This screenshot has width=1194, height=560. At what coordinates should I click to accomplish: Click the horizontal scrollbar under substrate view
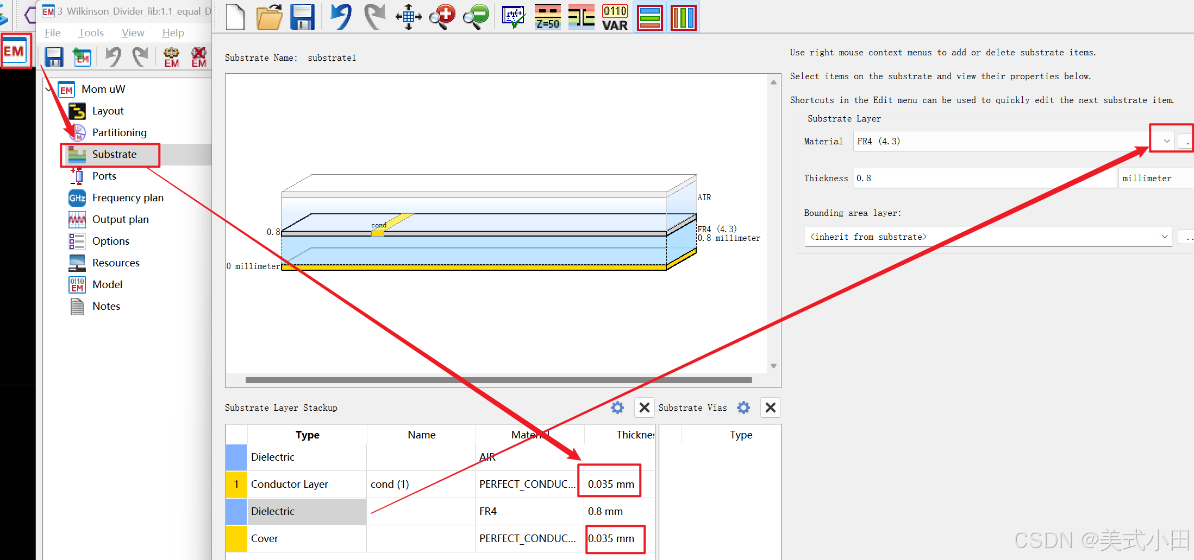click(498, 380)
